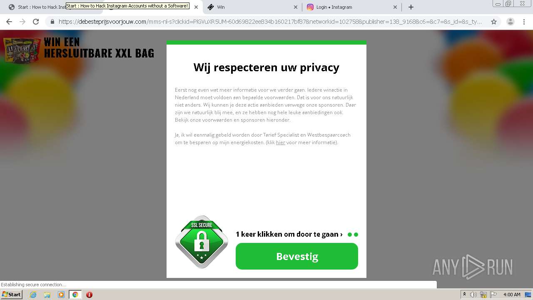Click the browser back arrow
This screenshot has width=533, height=300.
tap(9, 22)
